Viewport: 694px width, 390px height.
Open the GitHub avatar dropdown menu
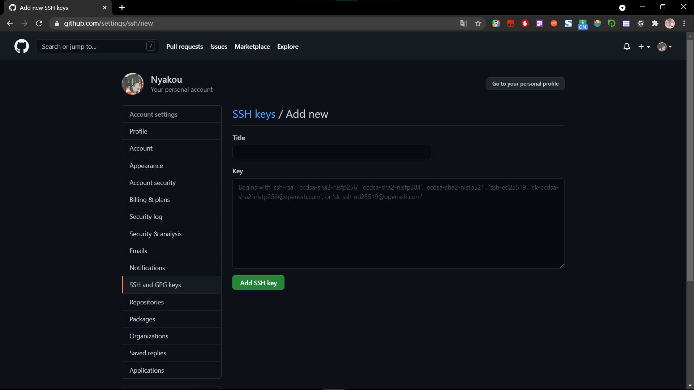(664, 46)
